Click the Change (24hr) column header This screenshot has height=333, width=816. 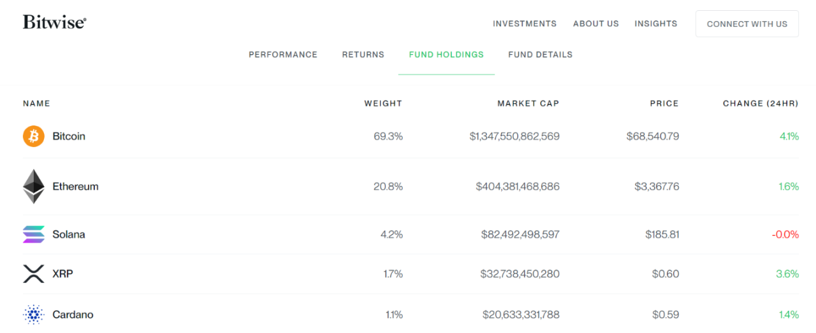[x=760, y=103]
